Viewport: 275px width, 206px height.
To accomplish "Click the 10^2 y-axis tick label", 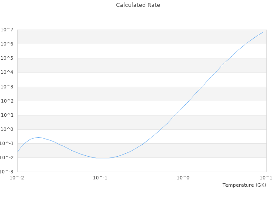I will 8,101.
